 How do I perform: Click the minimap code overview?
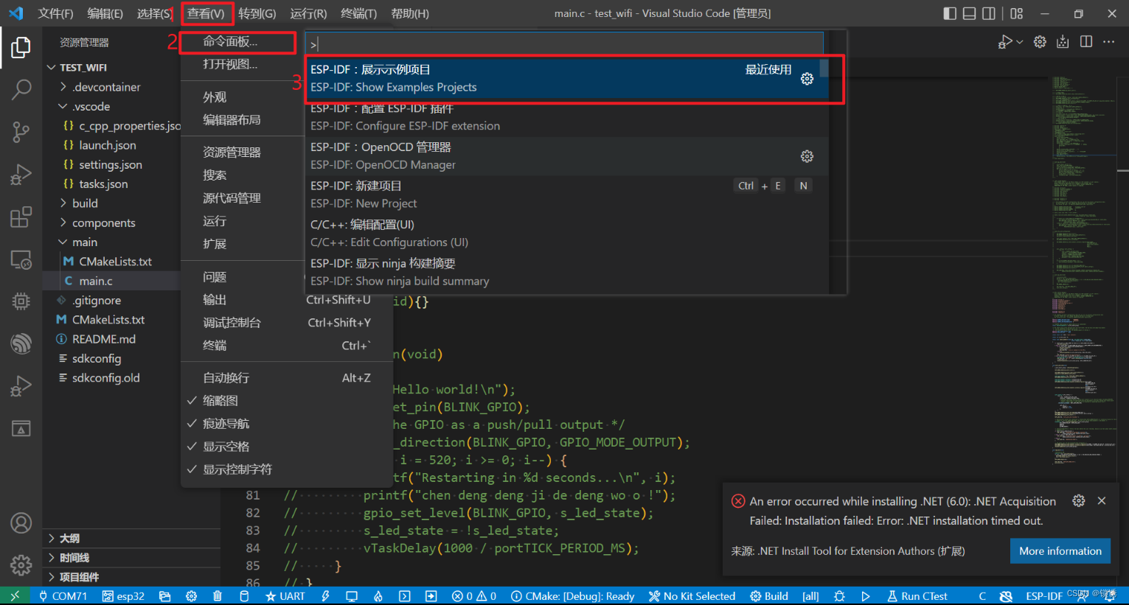point(1084,269)
